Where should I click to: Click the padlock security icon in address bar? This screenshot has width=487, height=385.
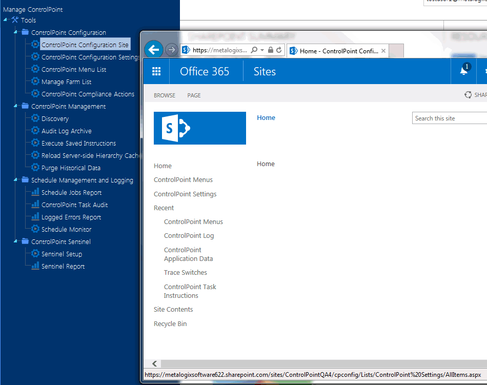point(270,51)
